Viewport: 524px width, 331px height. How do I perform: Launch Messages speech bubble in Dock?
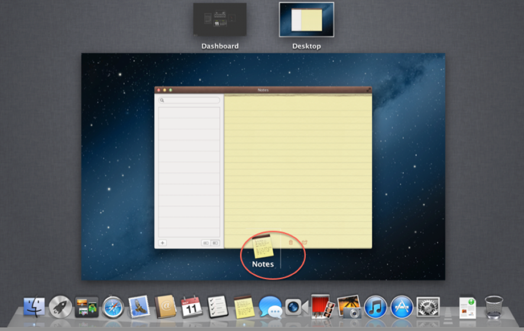click(270, 307)
